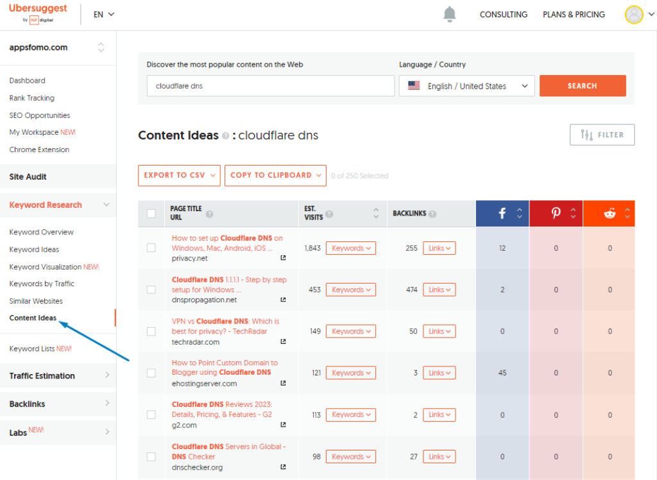Open Plans & Pricing link
This screenshot has height=480, width=657.
[574, 14]
